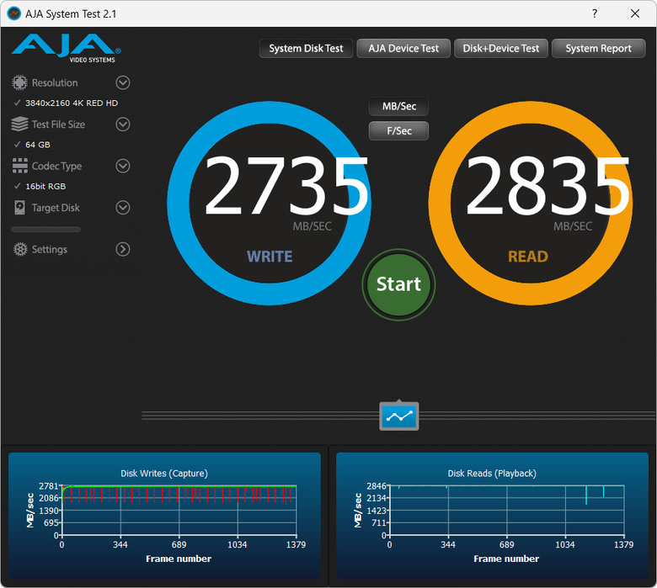Click the Disk Writes (Capture) title
Screen dimensions: 657x588
164,474
